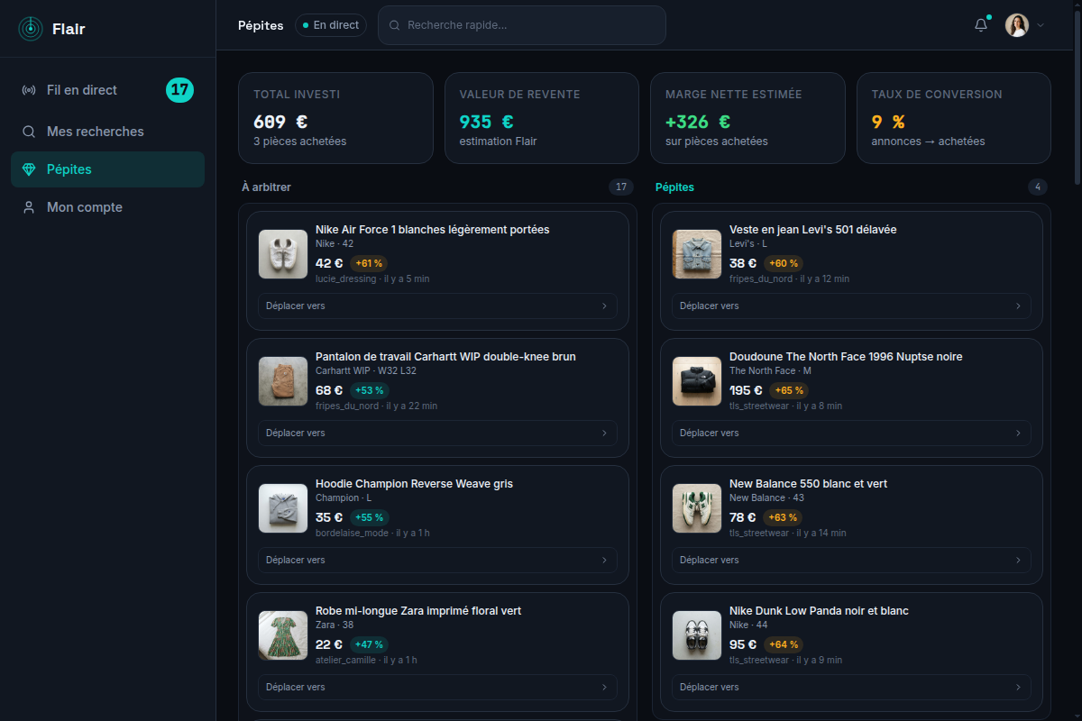Click the Total investi 609 € card
The image size is (1082, 721).
[335, 118]
